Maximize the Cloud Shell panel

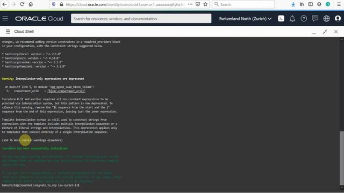325,32
